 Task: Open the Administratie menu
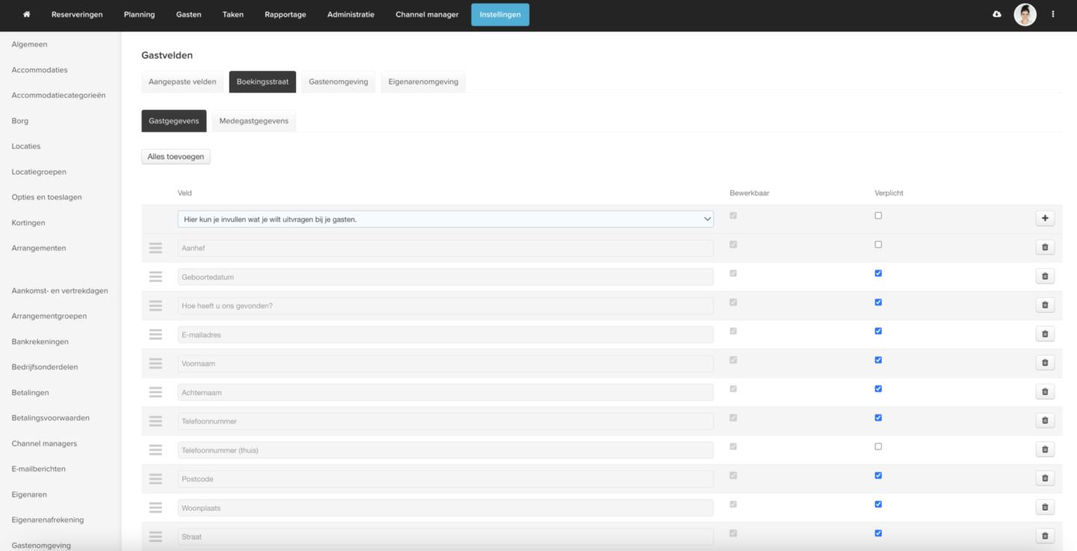tap(351, 14)
